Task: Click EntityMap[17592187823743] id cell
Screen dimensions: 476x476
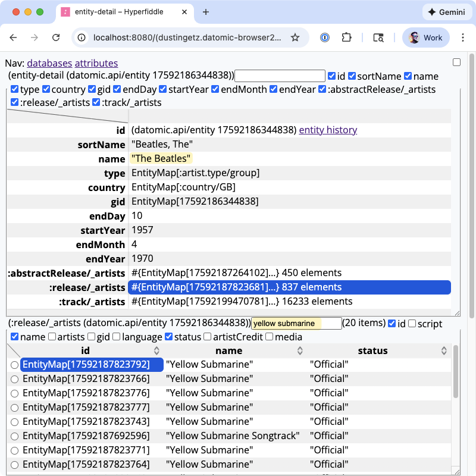Action: pyautogui.click(x=86, y=422)
